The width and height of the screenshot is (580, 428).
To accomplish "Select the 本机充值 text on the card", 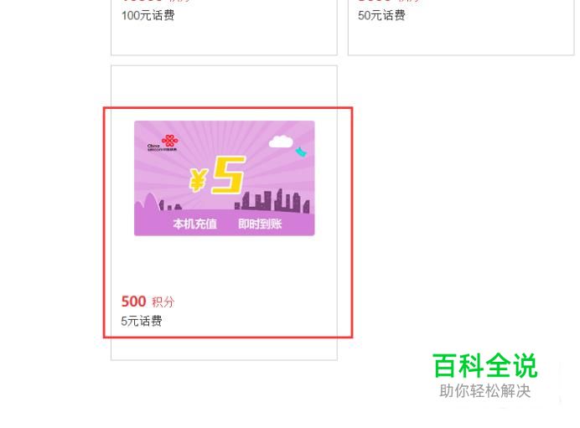I will 194,224.
